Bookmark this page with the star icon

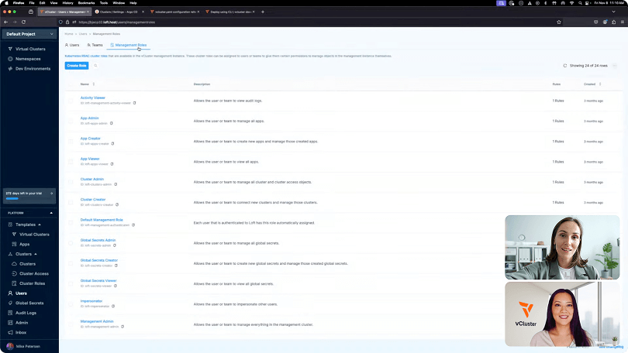click(x=559, y=22)
